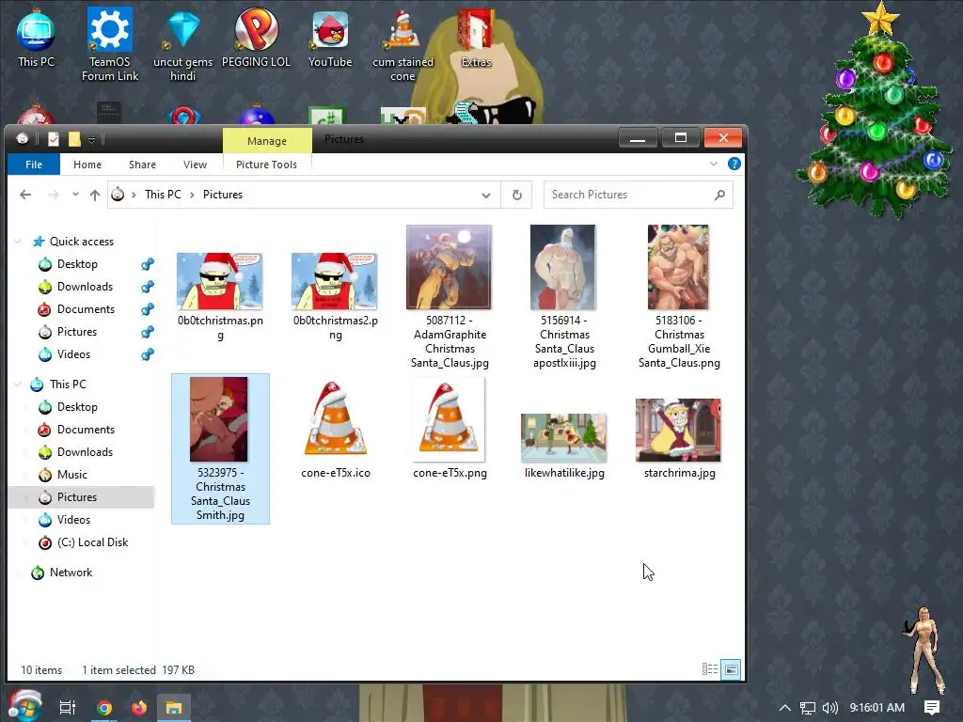Select the Manage contextual tab
Image resolution: width=963 pixels, height=722 pixels.
click(267, 141)
